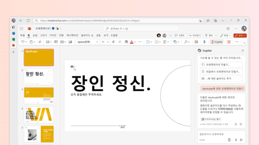
Task: Select slide 4 VA logo thumbnail
Action: click(x=39, y=115)
